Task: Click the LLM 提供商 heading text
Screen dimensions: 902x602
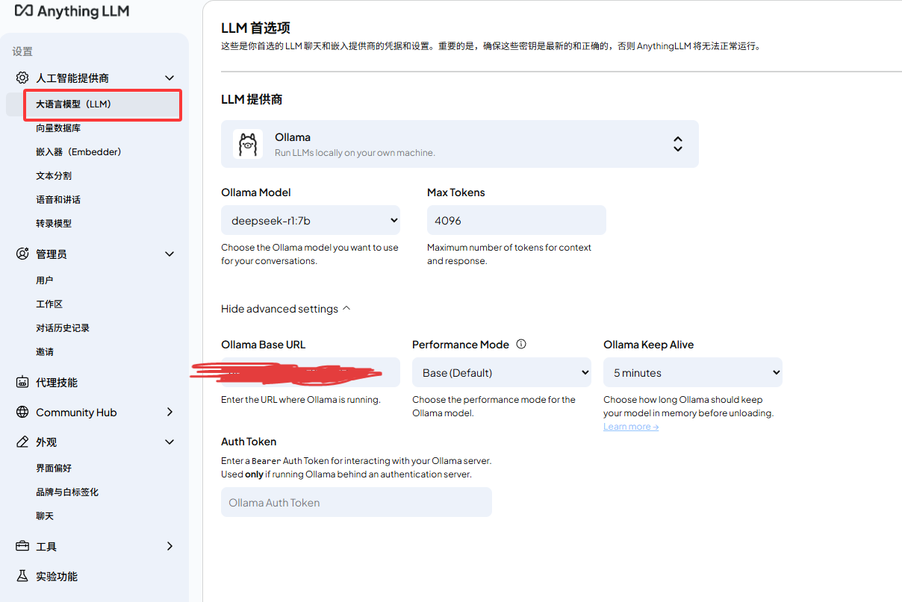Action: (252, 99)
